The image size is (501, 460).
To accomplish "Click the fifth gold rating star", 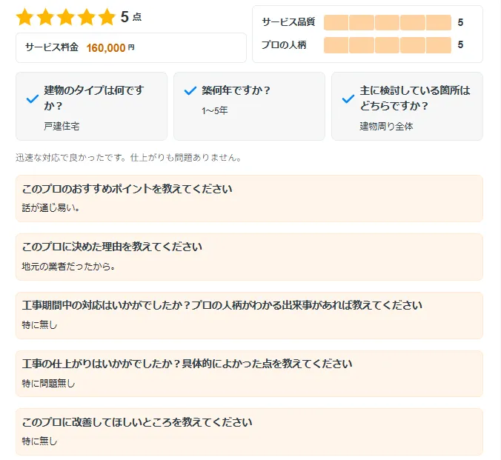I will point(107,16).
